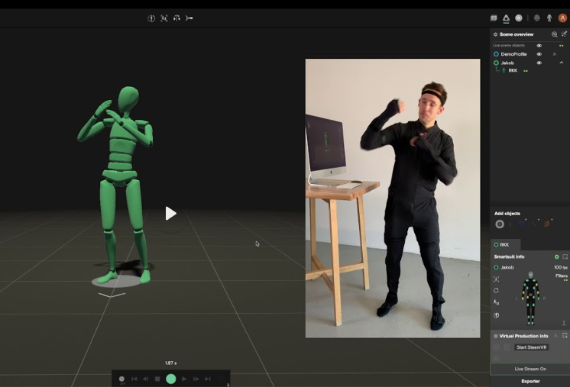The image size is (570, 387).
Task: Click the scan-for-devices magnifier icon
Action: [555, 34]
